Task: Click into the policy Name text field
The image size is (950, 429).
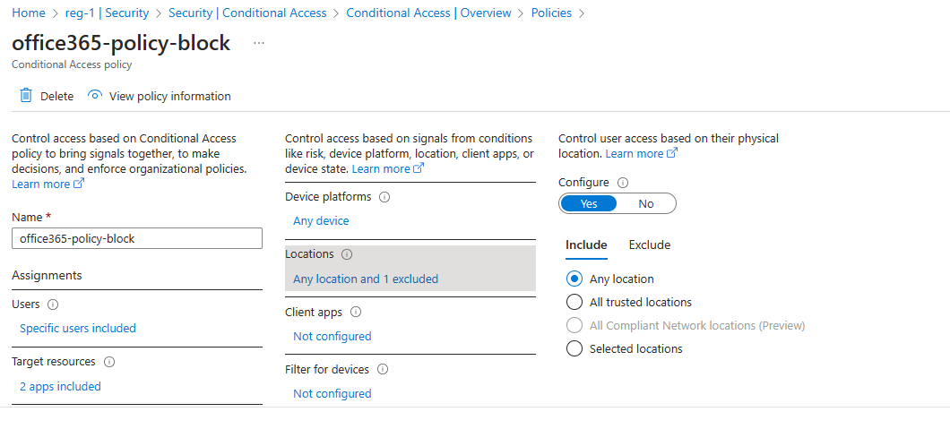Action: coord(137,238)
